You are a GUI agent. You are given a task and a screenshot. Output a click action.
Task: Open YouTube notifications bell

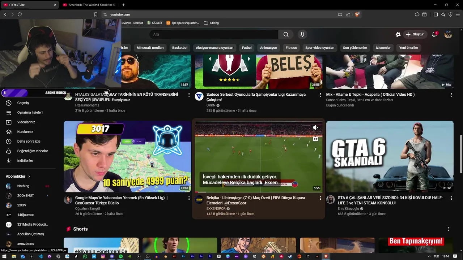pyautogui.click(x=434, y=34)
